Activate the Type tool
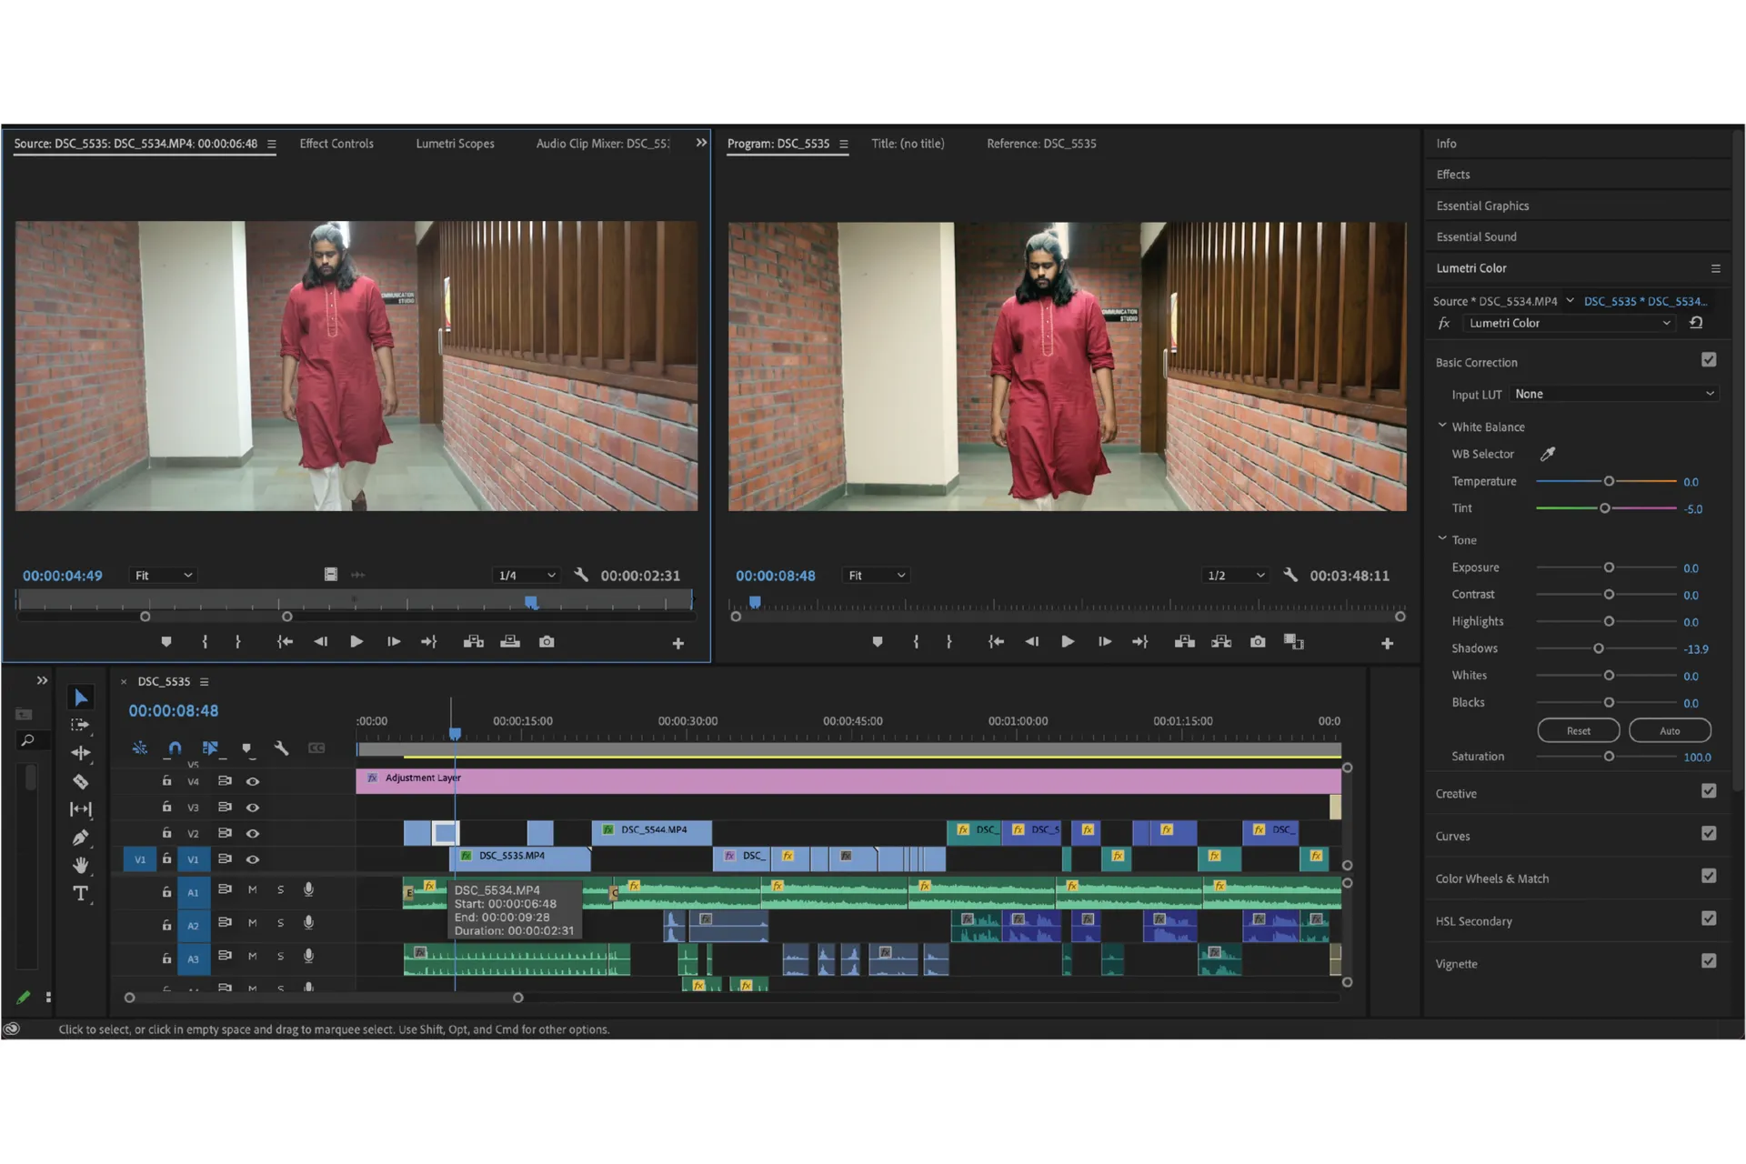Viewport: 1746px width, 1164px height. pos(81,893)
